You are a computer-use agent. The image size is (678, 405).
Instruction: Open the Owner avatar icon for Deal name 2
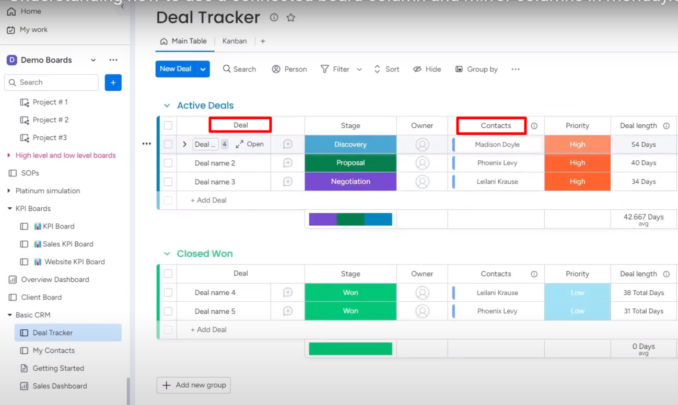pos(422,162)
